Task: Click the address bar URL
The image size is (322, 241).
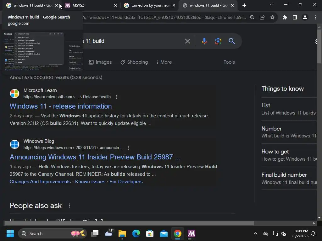Action: pyautogui.click(x=164, y=18)
